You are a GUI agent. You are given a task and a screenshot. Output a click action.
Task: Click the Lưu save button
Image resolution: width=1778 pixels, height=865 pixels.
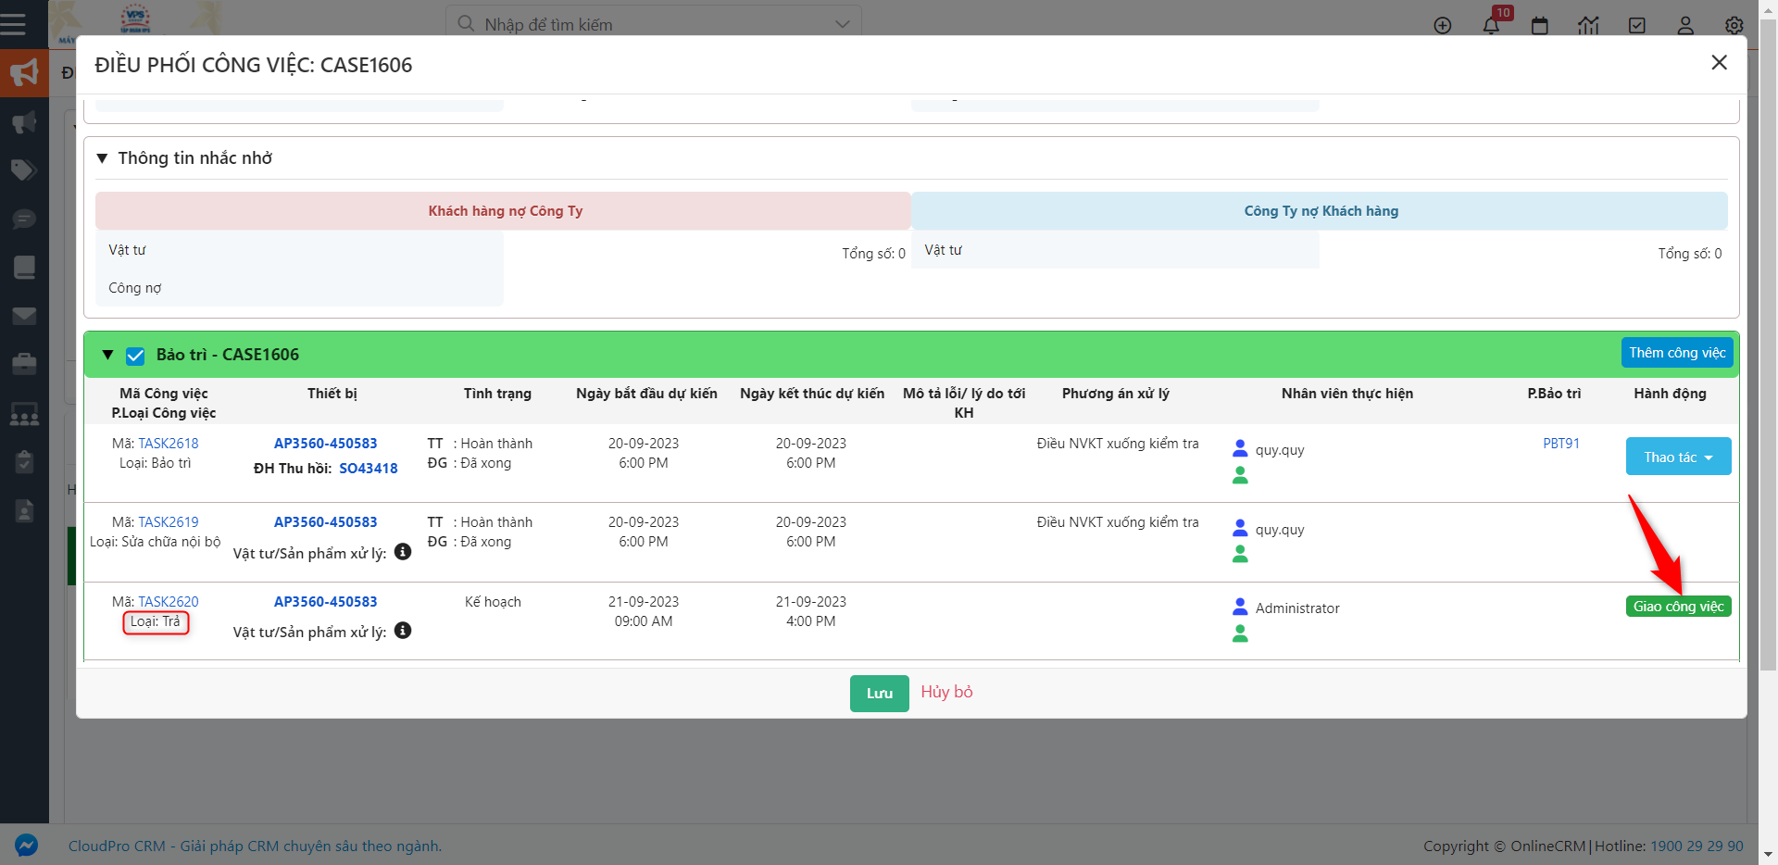tap(880, 694)
